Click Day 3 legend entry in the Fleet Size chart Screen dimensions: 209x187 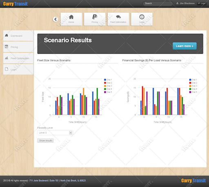pyautogui.click(x=108, y=86)
